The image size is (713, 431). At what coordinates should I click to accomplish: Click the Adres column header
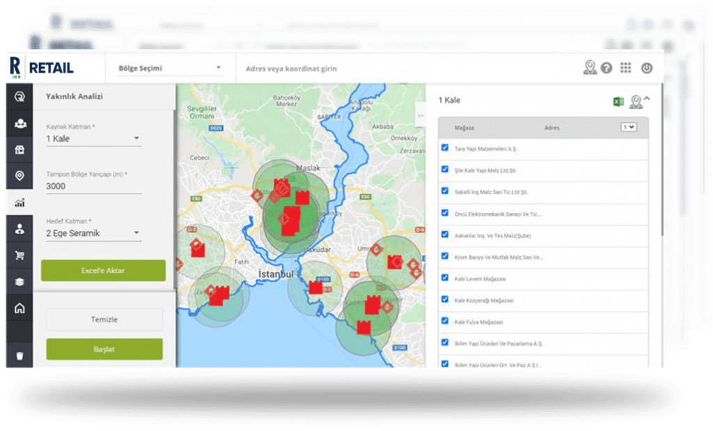point(552,127)
